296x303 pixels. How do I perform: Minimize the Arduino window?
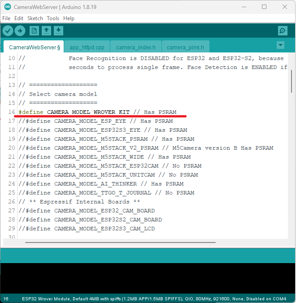click(x=244, y=7)
